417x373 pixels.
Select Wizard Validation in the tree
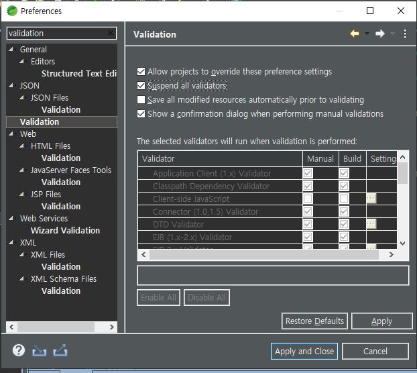coord(65,231)
